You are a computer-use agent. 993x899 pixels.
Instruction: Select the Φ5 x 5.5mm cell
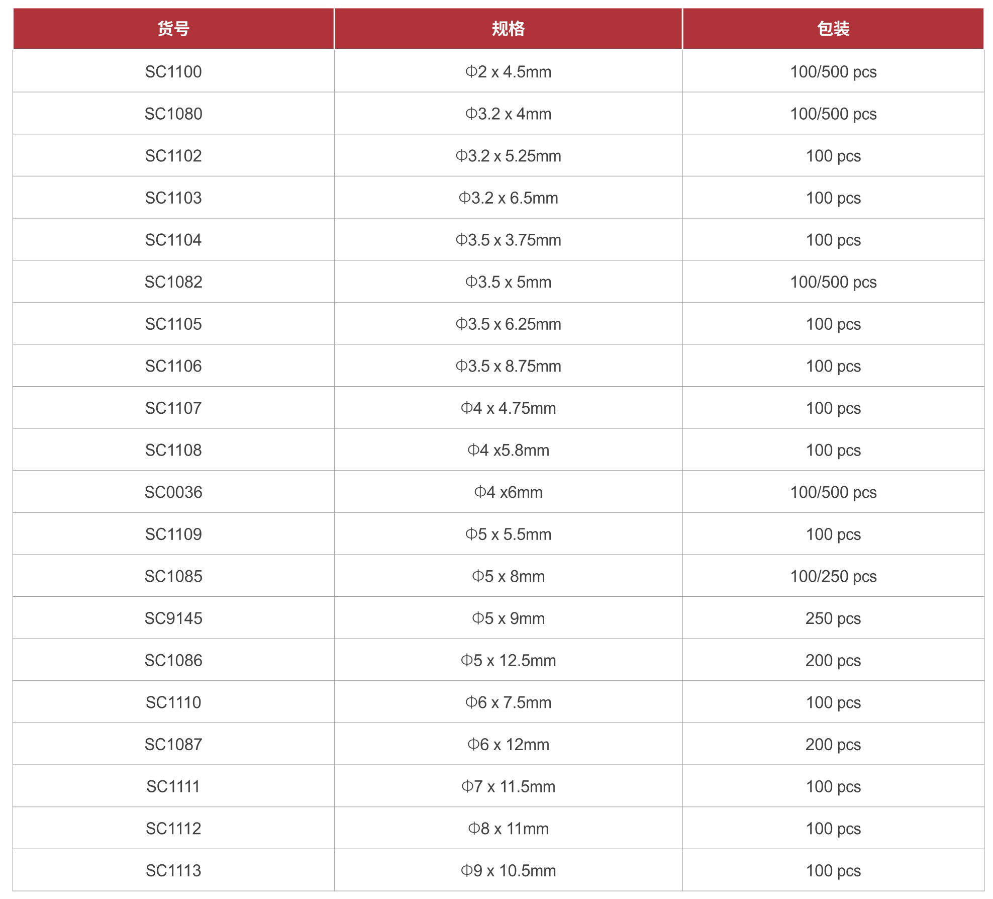pyautogui.click(x=508, y=534)
